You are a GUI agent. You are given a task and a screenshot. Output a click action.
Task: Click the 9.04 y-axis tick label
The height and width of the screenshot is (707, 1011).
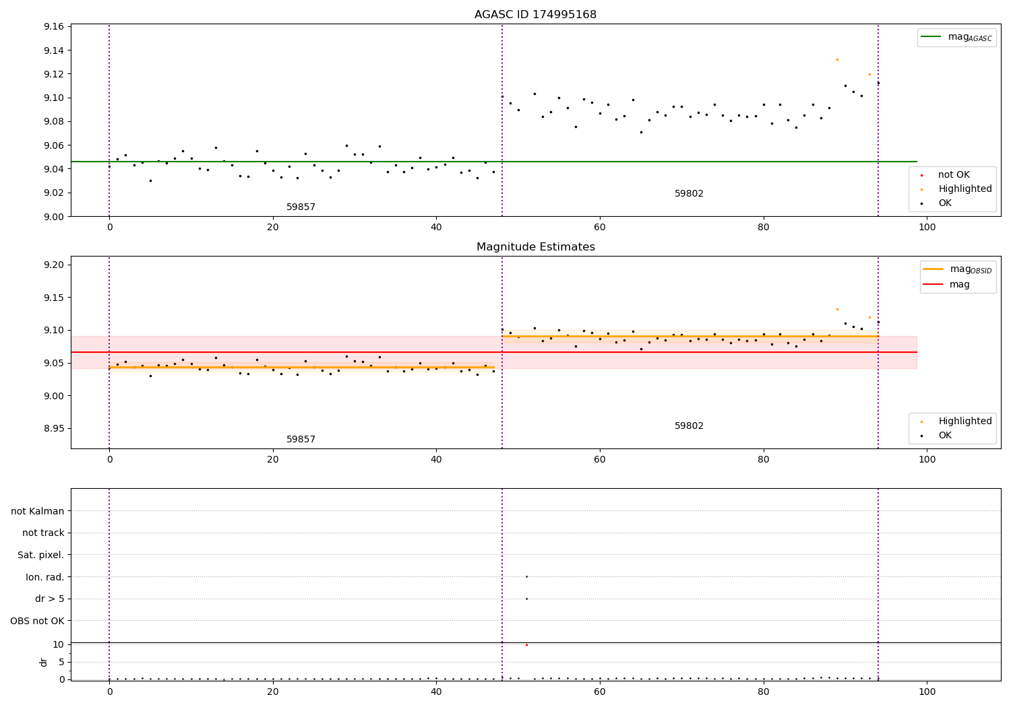(x=53, y=169)
